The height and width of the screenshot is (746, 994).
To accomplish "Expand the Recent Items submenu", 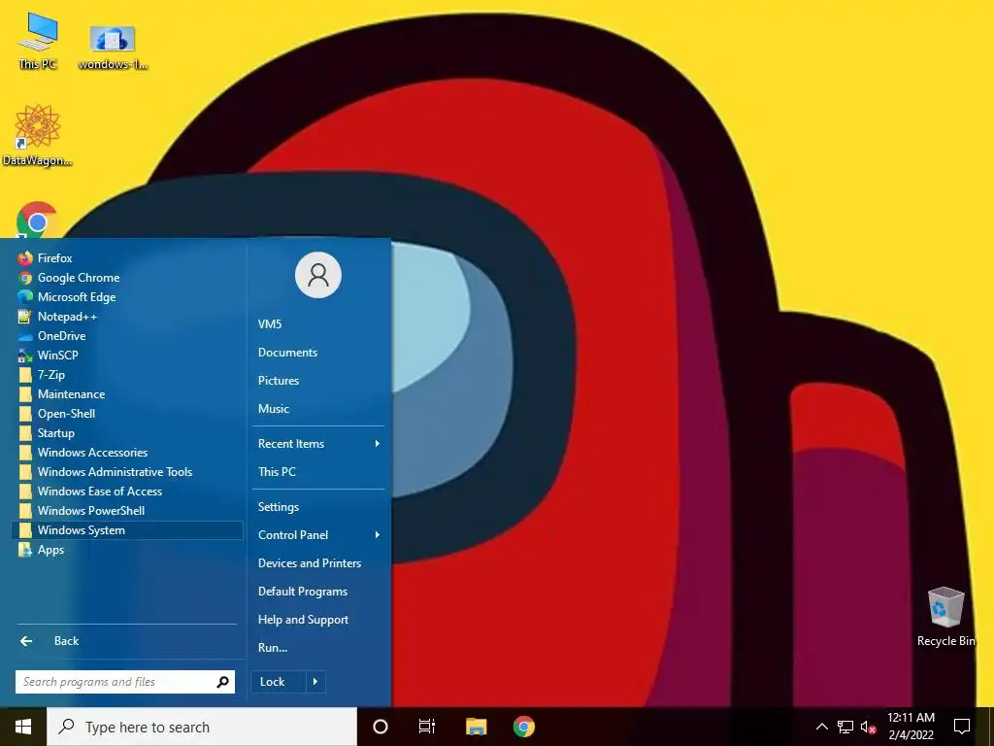I will (x=318, y=444).
